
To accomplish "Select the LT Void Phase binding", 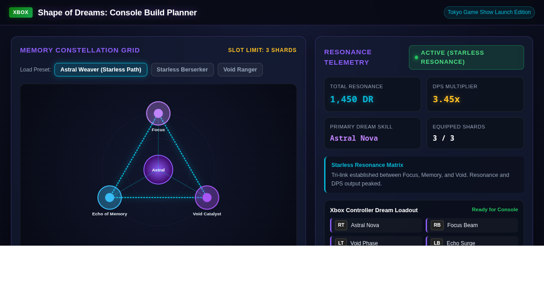I will [376, 242].
